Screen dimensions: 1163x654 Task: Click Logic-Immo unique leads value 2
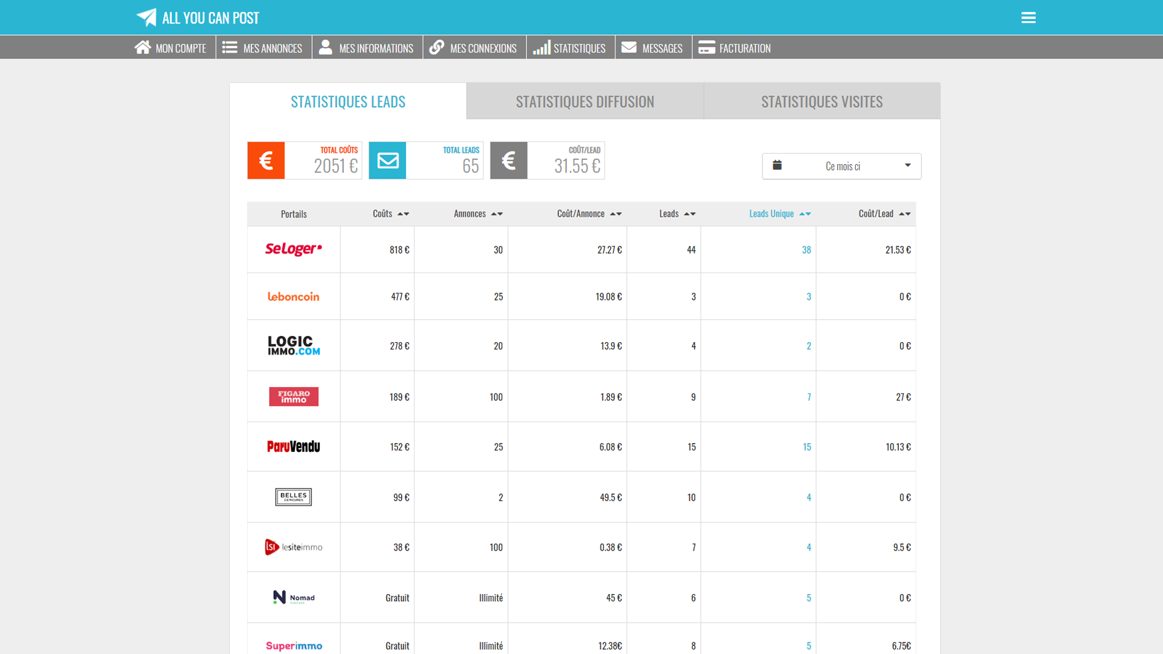point(809,346)
